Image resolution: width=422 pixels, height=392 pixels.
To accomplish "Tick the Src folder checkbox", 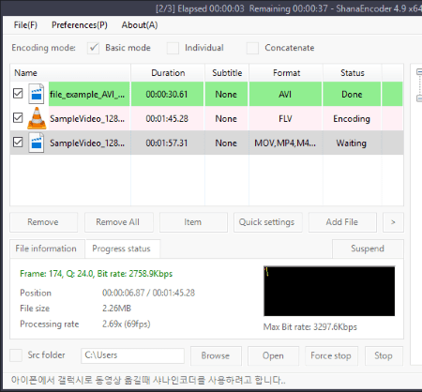I will (x=16, y=355).
